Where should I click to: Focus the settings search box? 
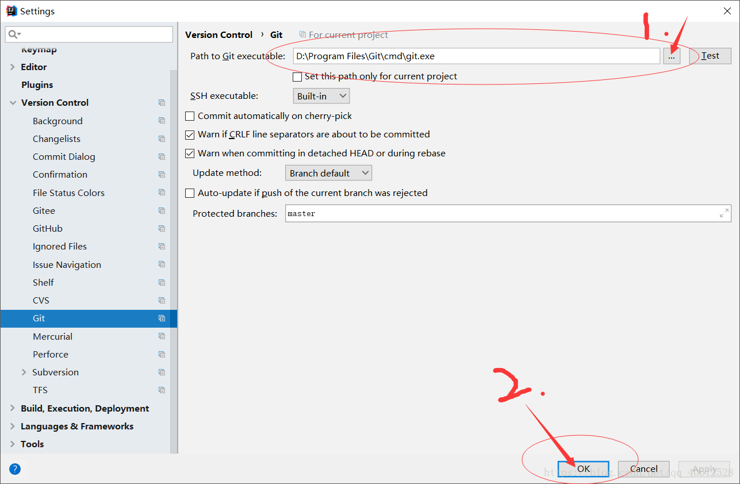click(89, 34)
